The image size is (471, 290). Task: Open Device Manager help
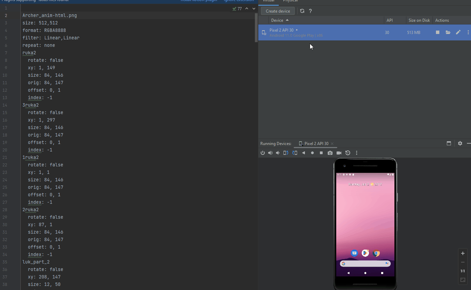[310, 11]
